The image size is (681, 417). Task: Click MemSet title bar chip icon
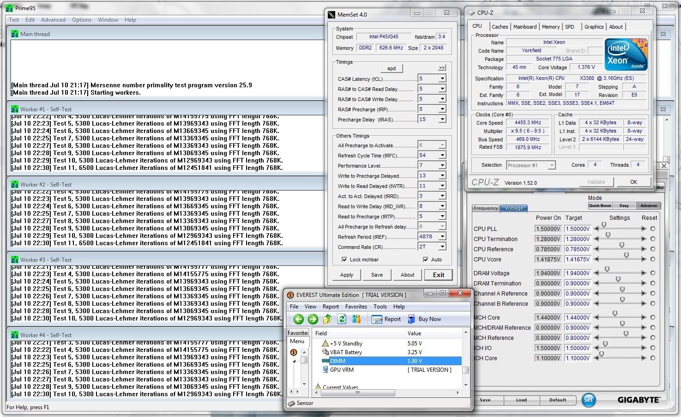click(x=331, y=14)
